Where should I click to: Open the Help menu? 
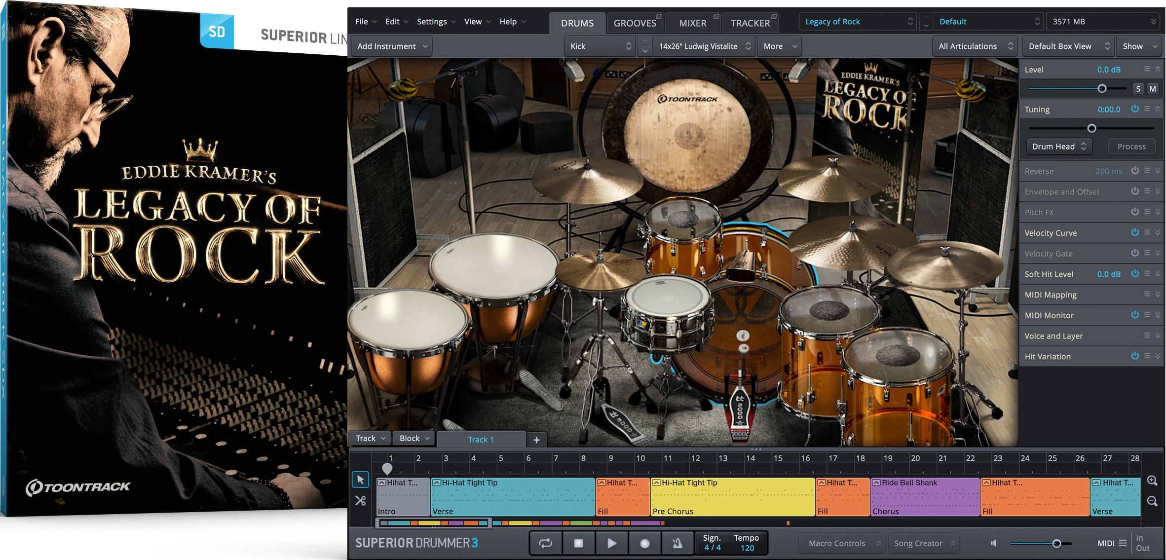(512, 22)
